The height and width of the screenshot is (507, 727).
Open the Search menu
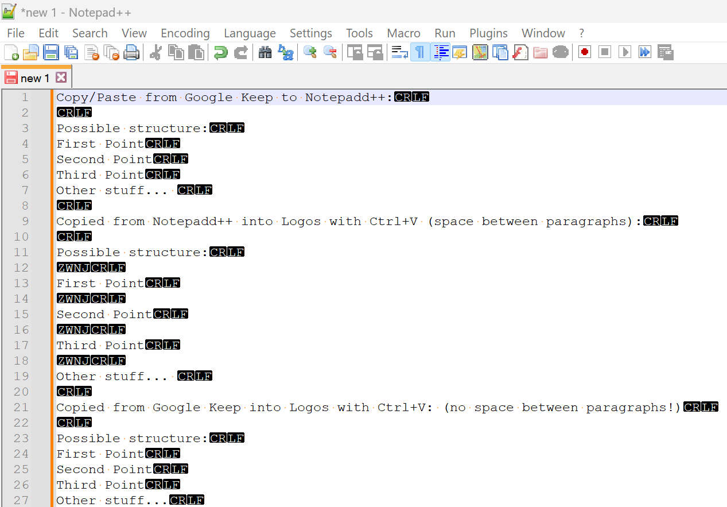pos(90,33)
